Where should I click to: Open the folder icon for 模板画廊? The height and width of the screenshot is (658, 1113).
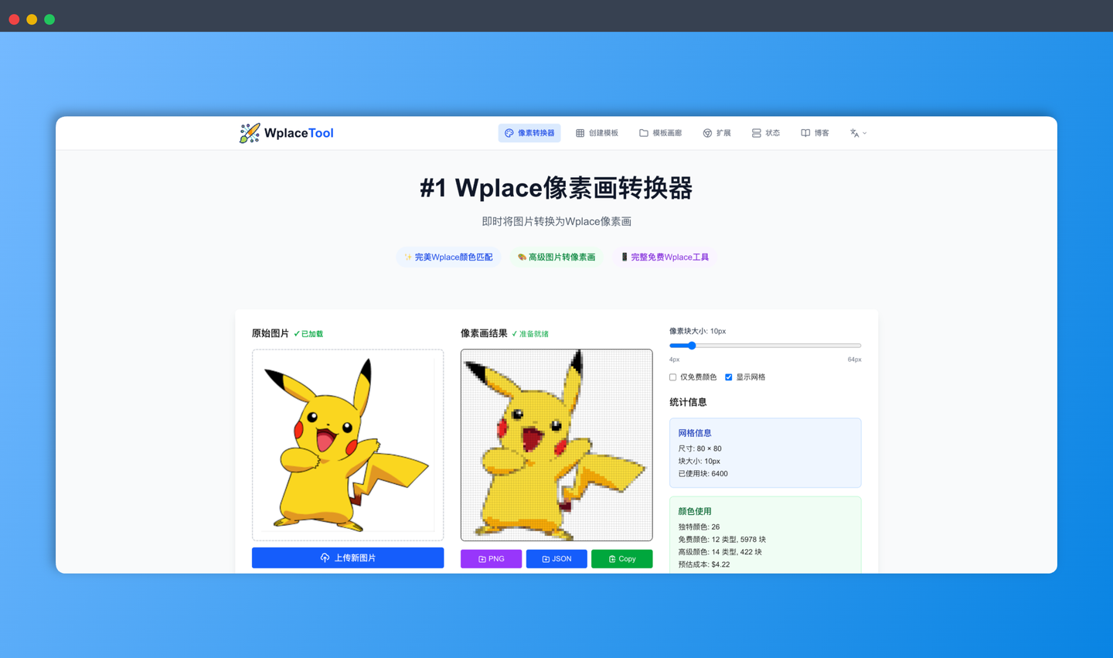pos(642,132)
